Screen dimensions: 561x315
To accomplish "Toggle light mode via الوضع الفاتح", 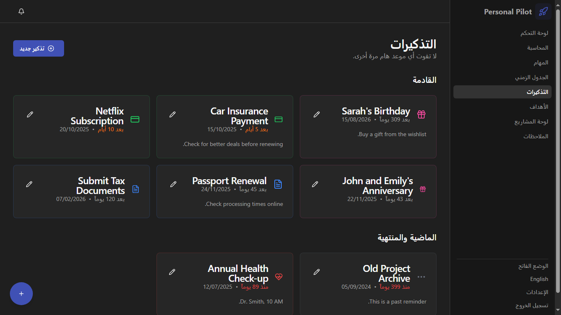I will coord(533,266).
